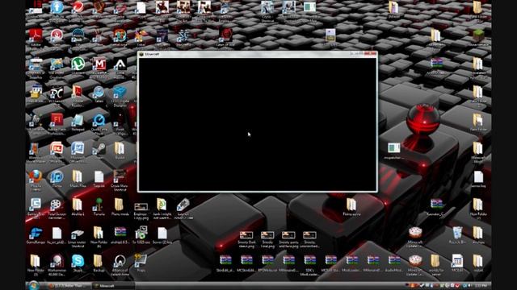Select the Adobe Reader shortcut
517x290 pixels.
36,35
